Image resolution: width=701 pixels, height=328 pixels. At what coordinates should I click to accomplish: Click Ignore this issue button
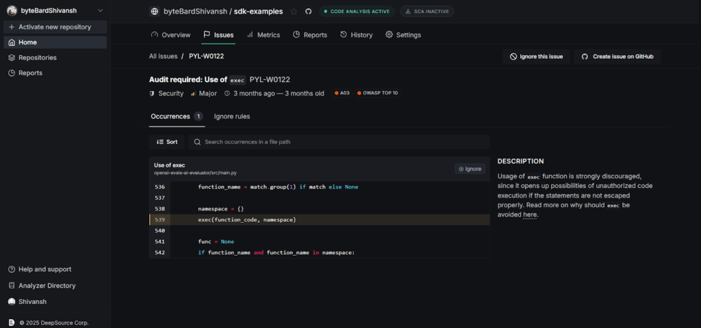point(537,57)
